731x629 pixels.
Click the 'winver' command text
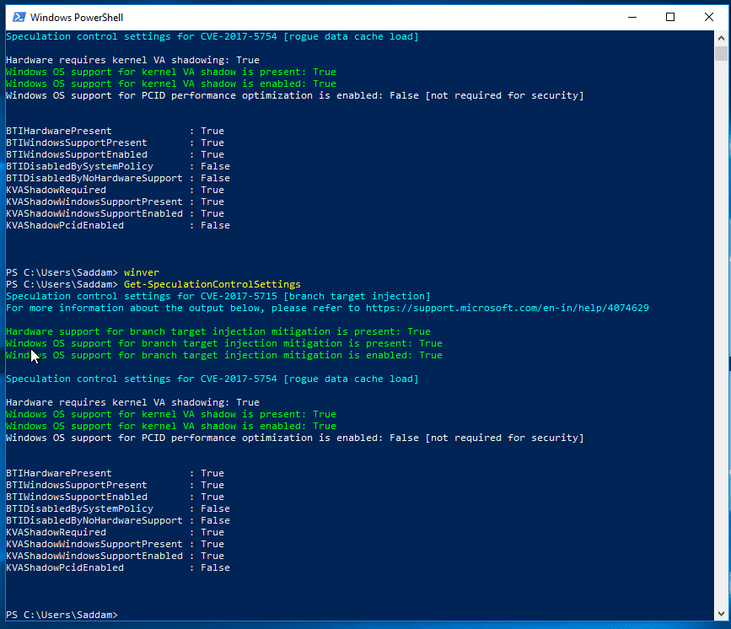click(142, 272)
